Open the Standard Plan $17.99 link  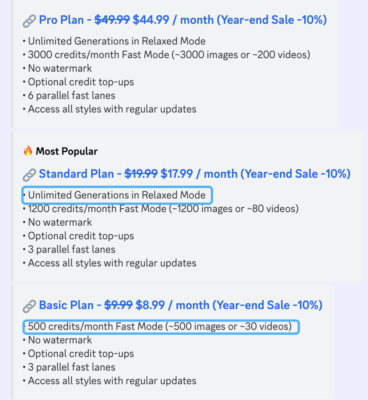point(195,174)
